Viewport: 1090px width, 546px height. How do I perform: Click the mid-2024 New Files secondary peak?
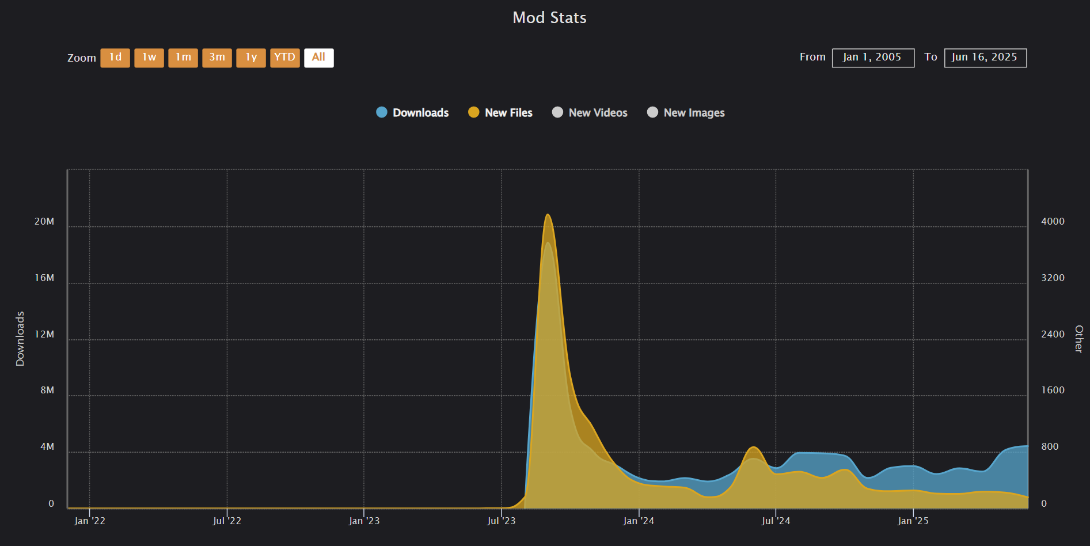(x=753, y=448)
